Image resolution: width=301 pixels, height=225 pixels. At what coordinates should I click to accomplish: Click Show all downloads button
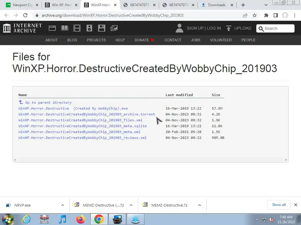(x=279, y=205)
